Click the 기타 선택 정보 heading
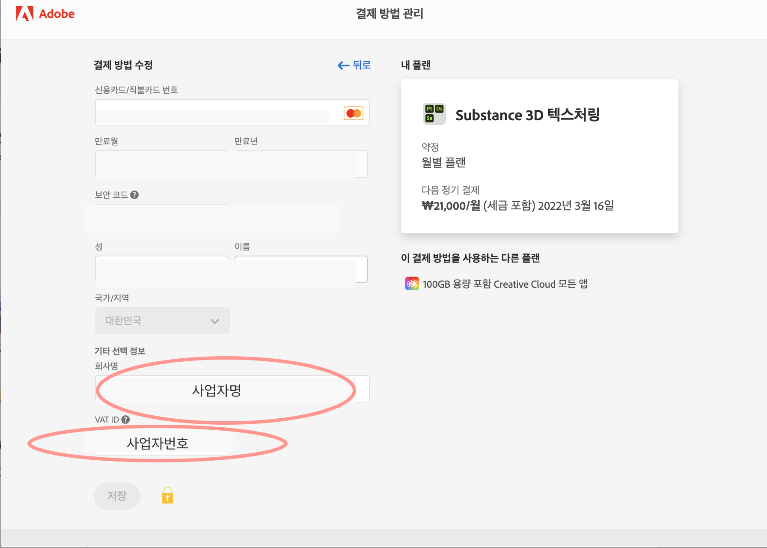767x548 pixels. pos(120,351)
